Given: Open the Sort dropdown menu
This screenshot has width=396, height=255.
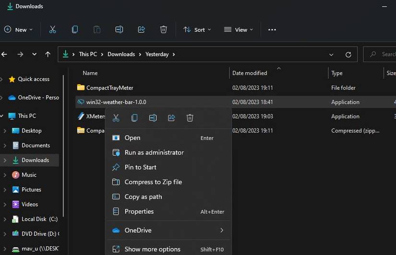Looking at the screenshot, I should 197,30.
